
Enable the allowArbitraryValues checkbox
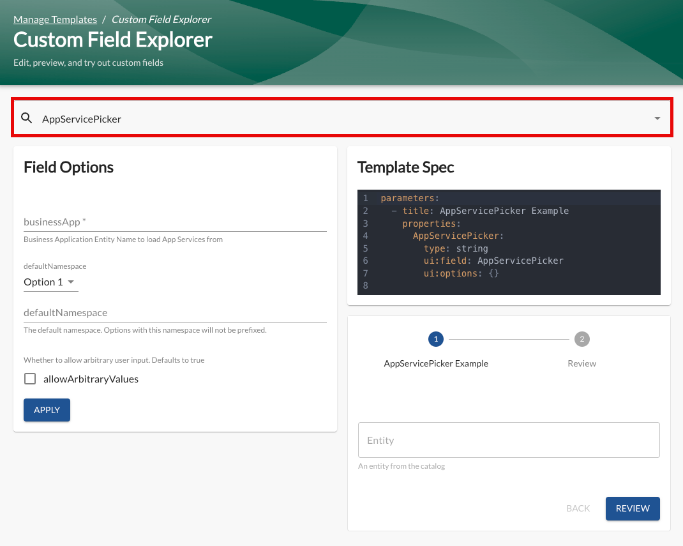pos(30,379)
